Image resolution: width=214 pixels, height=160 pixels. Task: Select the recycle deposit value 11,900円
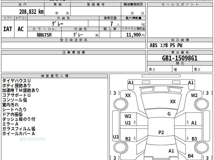pos(135,35)
